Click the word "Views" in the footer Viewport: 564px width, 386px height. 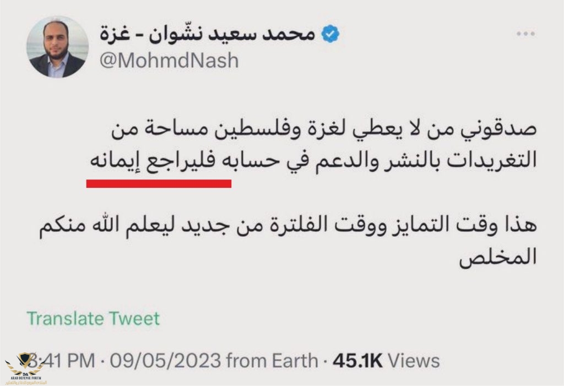413,361
